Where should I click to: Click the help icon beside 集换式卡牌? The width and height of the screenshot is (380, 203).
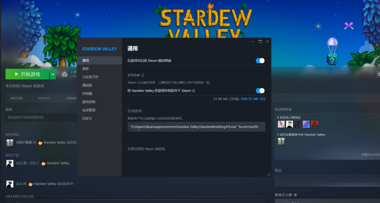point(295,195)
